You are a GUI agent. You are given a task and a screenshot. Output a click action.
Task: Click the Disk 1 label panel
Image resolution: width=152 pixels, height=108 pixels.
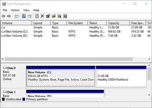(x=13, y=93)
